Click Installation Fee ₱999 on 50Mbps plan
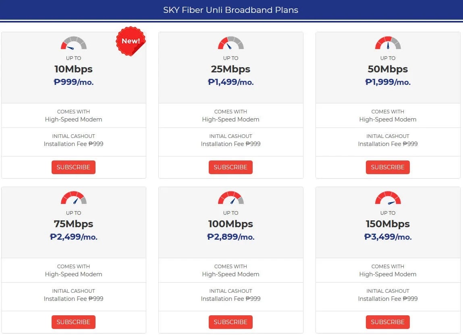Screen dimensions: 463x335 tap(388, 144)
